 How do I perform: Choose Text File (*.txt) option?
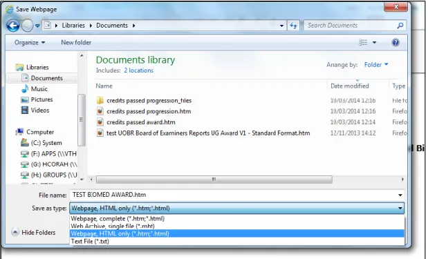(237, 241)
